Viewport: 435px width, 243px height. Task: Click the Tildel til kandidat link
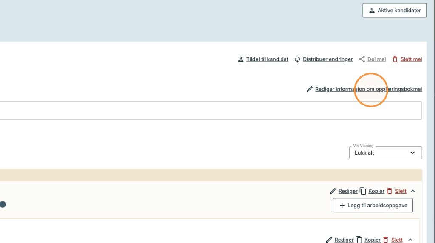267,59
